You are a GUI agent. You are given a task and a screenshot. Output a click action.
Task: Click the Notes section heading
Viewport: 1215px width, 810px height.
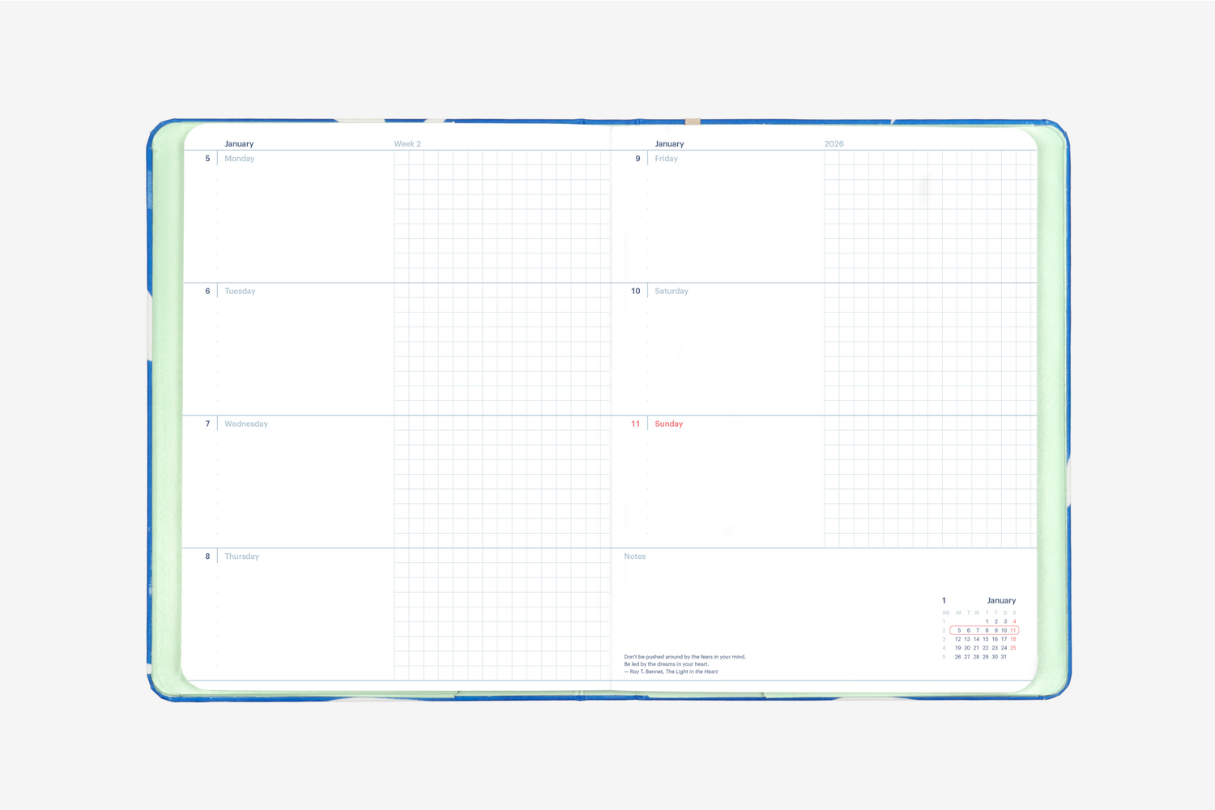(634, 556)
